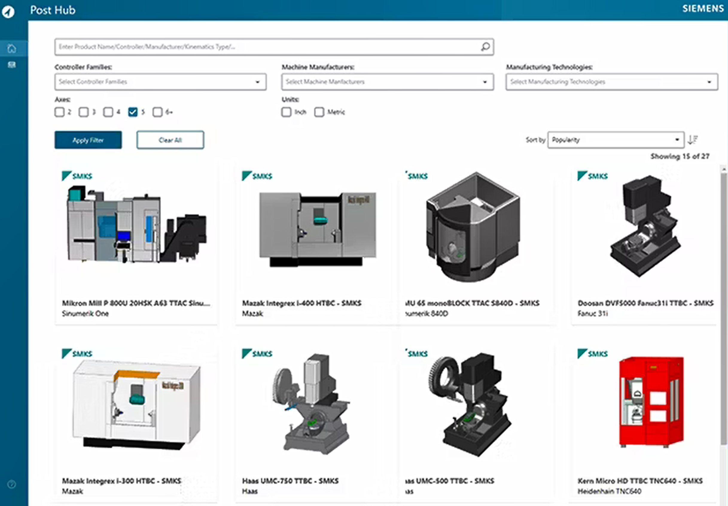Open the Machine Manufacturers dropdown
728x506 pixels.
tap(387, 82)
